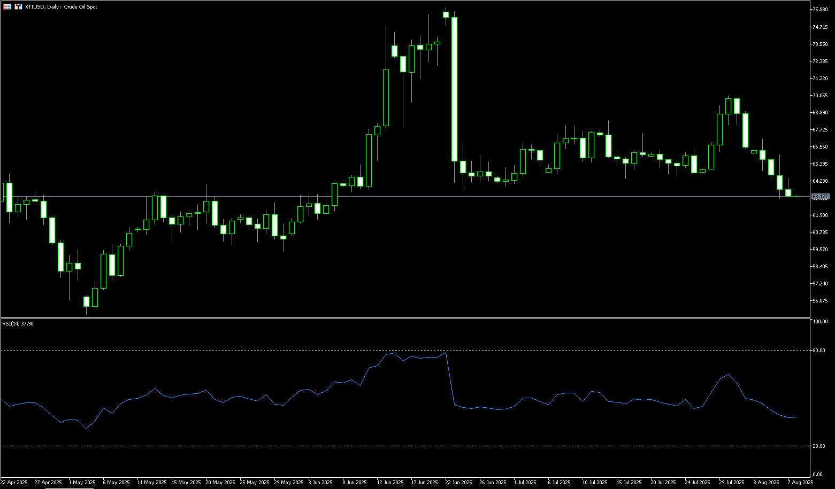The image size is (835, 489).
Task: Click the 17 Jun 2025 date label
Action: click(425, 482)
